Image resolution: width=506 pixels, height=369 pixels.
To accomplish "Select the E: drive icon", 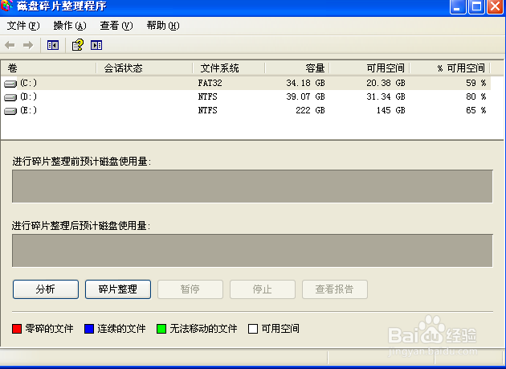I will click(x=10, y=111).
